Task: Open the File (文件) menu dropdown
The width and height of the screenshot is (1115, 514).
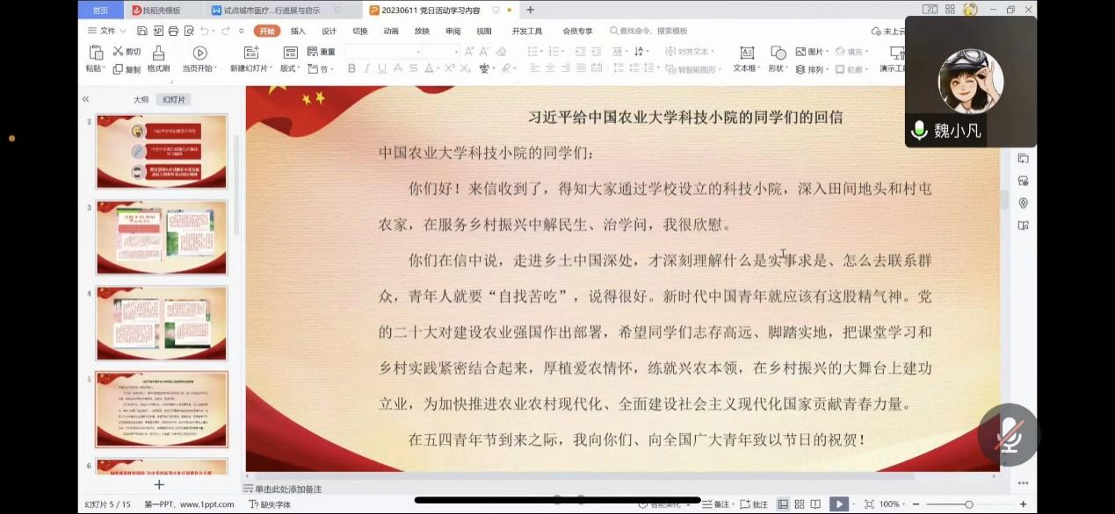Action: pyautogui.click(x=104, y=31)
